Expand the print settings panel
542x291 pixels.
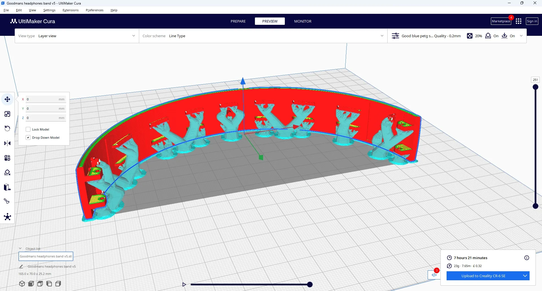[521, 36]
